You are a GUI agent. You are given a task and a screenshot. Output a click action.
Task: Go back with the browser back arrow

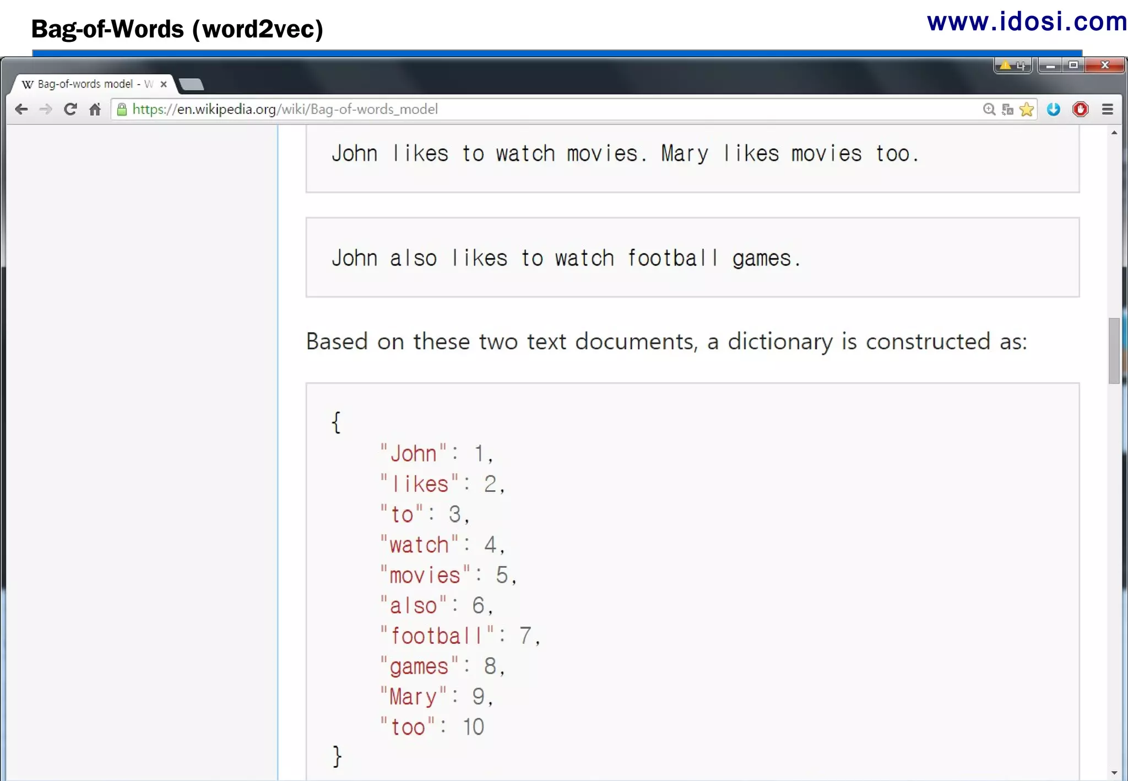click(21, 109)
